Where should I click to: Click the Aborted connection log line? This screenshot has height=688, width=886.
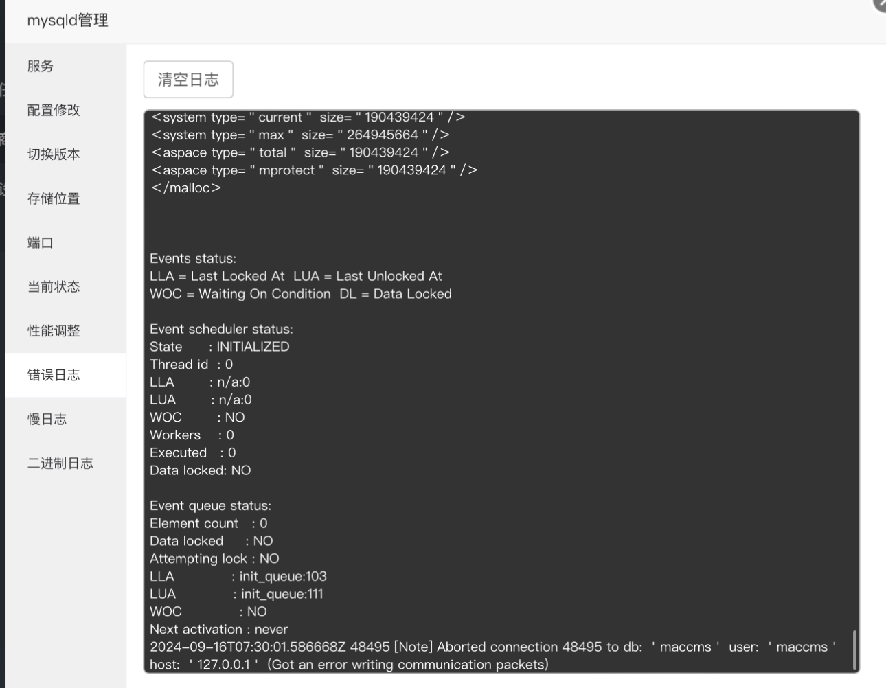pyautogui.click(x=492, y=656)
